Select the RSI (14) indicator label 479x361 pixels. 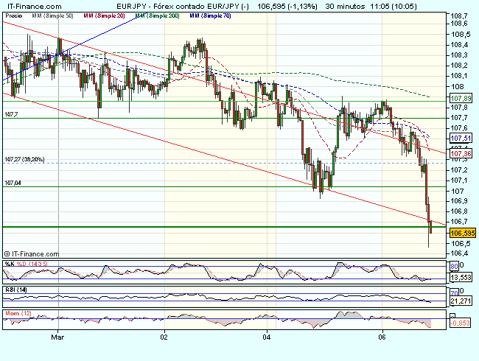point(15,290)
